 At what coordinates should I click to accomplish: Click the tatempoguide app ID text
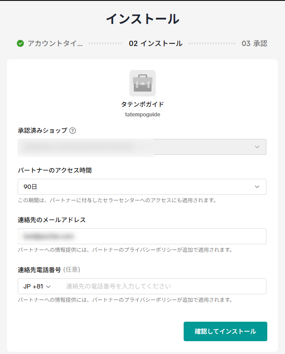(x=142, y=114)
